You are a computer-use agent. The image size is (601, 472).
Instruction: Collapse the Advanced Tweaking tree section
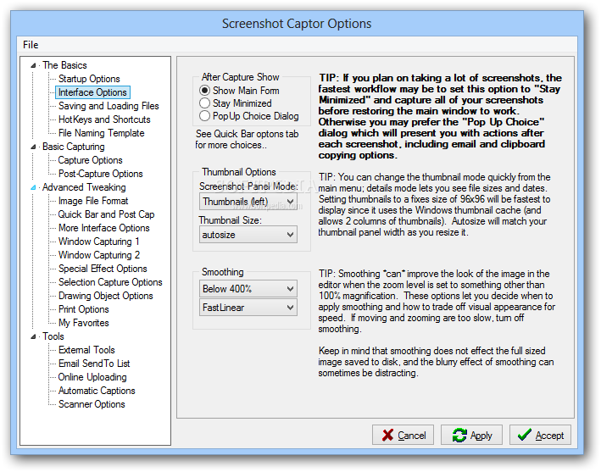[x=33, y=187]
